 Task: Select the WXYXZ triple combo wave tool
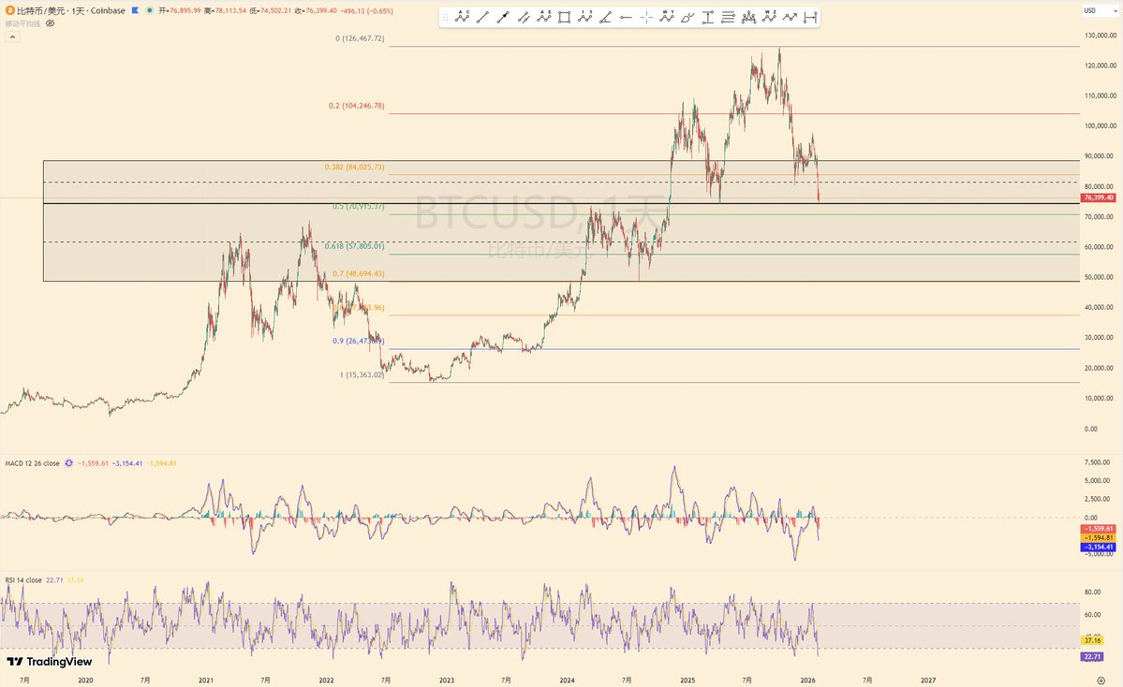pyautogui.click(x=769, y=17)
